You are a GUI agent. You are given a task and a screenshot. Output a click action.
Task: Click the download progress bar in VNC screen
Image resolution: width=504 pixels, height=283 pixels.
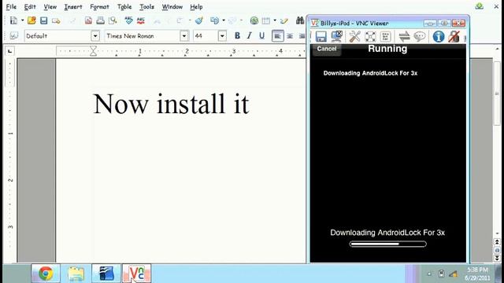(388, 244)
